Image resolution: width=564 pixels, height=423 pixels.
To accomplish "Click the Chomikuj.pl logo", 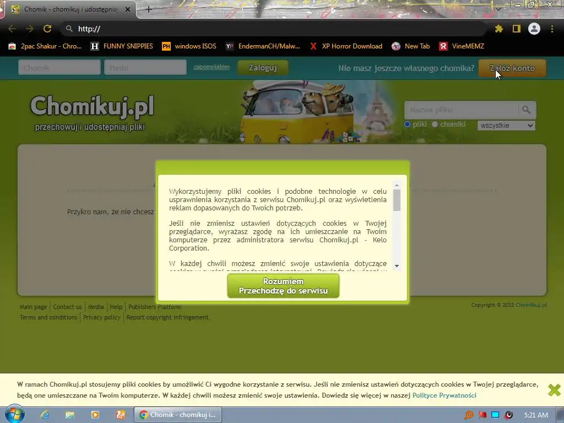I will 92,107.
